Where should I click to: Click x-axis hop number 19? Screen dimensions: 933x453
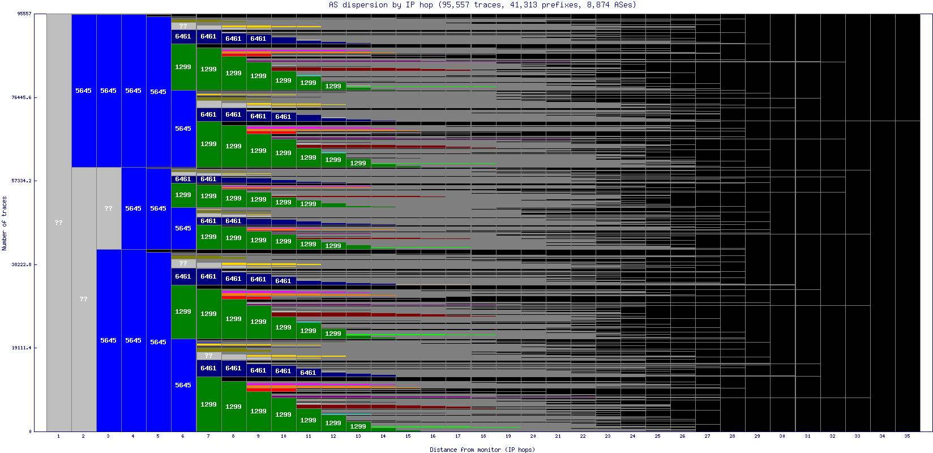(x=508, y=436)
